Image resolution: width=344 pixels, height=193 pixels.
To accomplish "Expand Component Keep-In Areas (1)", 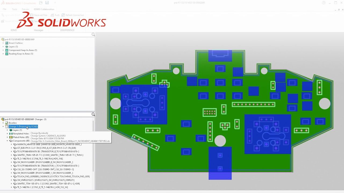I will click(3, 50).
